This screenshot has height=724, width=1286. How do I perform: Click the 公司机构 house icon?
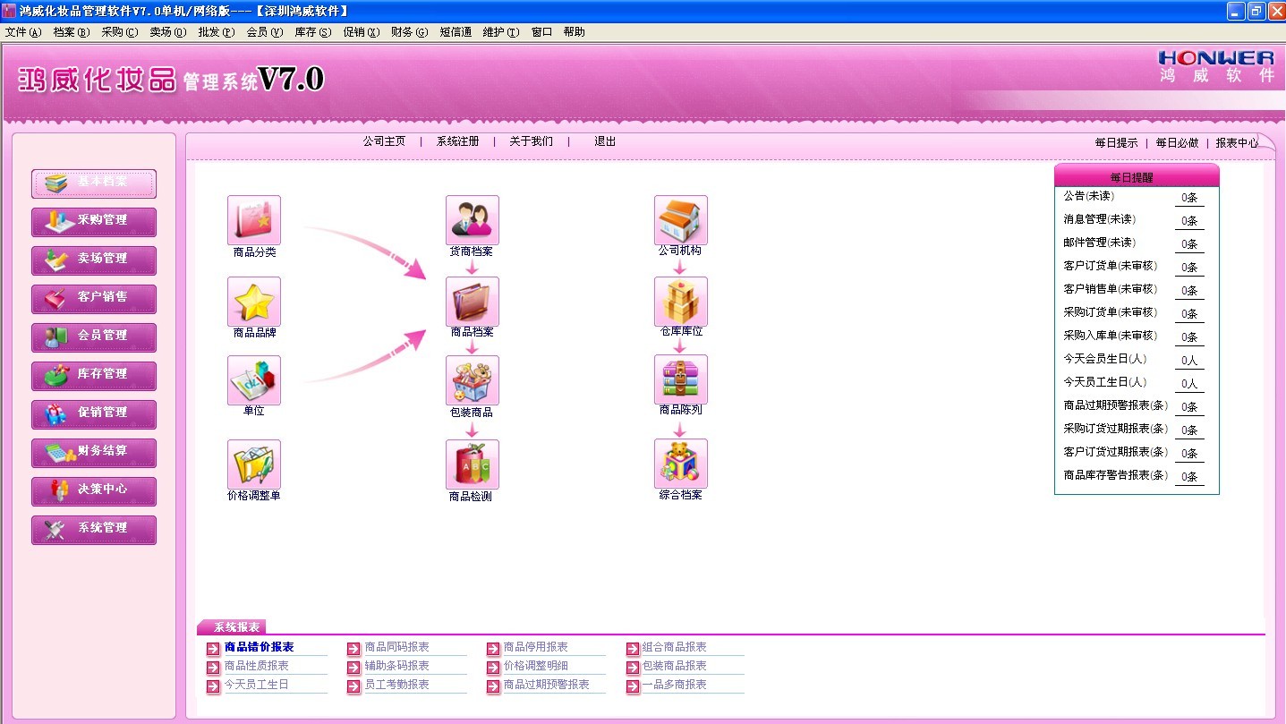tap(680, 220)
